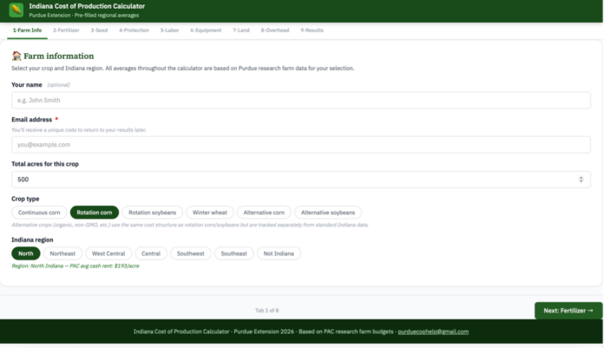This screenshot has height=348, width=604.
Task: Select Alternative corn crop type
Action: point(264,213)
